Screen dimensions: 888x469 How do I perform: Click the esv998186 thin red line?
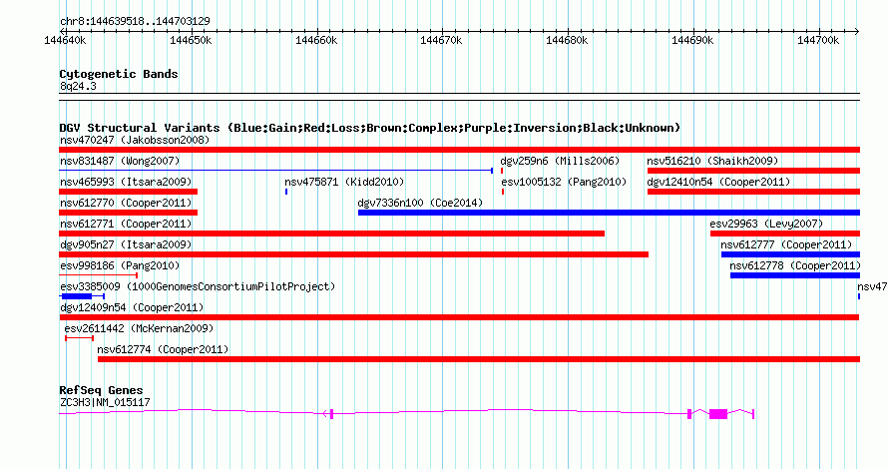(99, 275)
